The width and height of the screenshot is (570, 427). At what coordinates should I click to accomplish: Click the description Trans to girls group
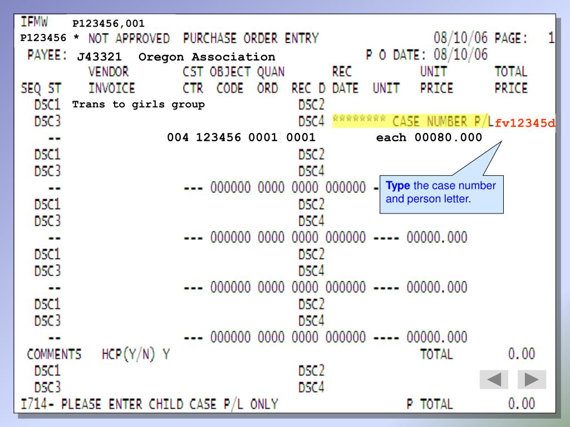click(139, 104)
